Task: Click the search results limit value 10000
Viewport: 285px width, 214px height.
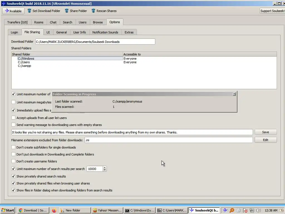Action: point(95,169)
